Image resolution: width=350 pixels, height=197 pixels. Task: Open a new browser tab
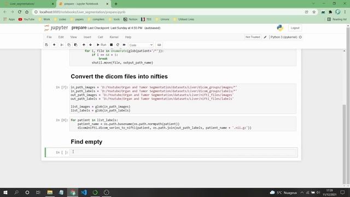tap(116, 4)
